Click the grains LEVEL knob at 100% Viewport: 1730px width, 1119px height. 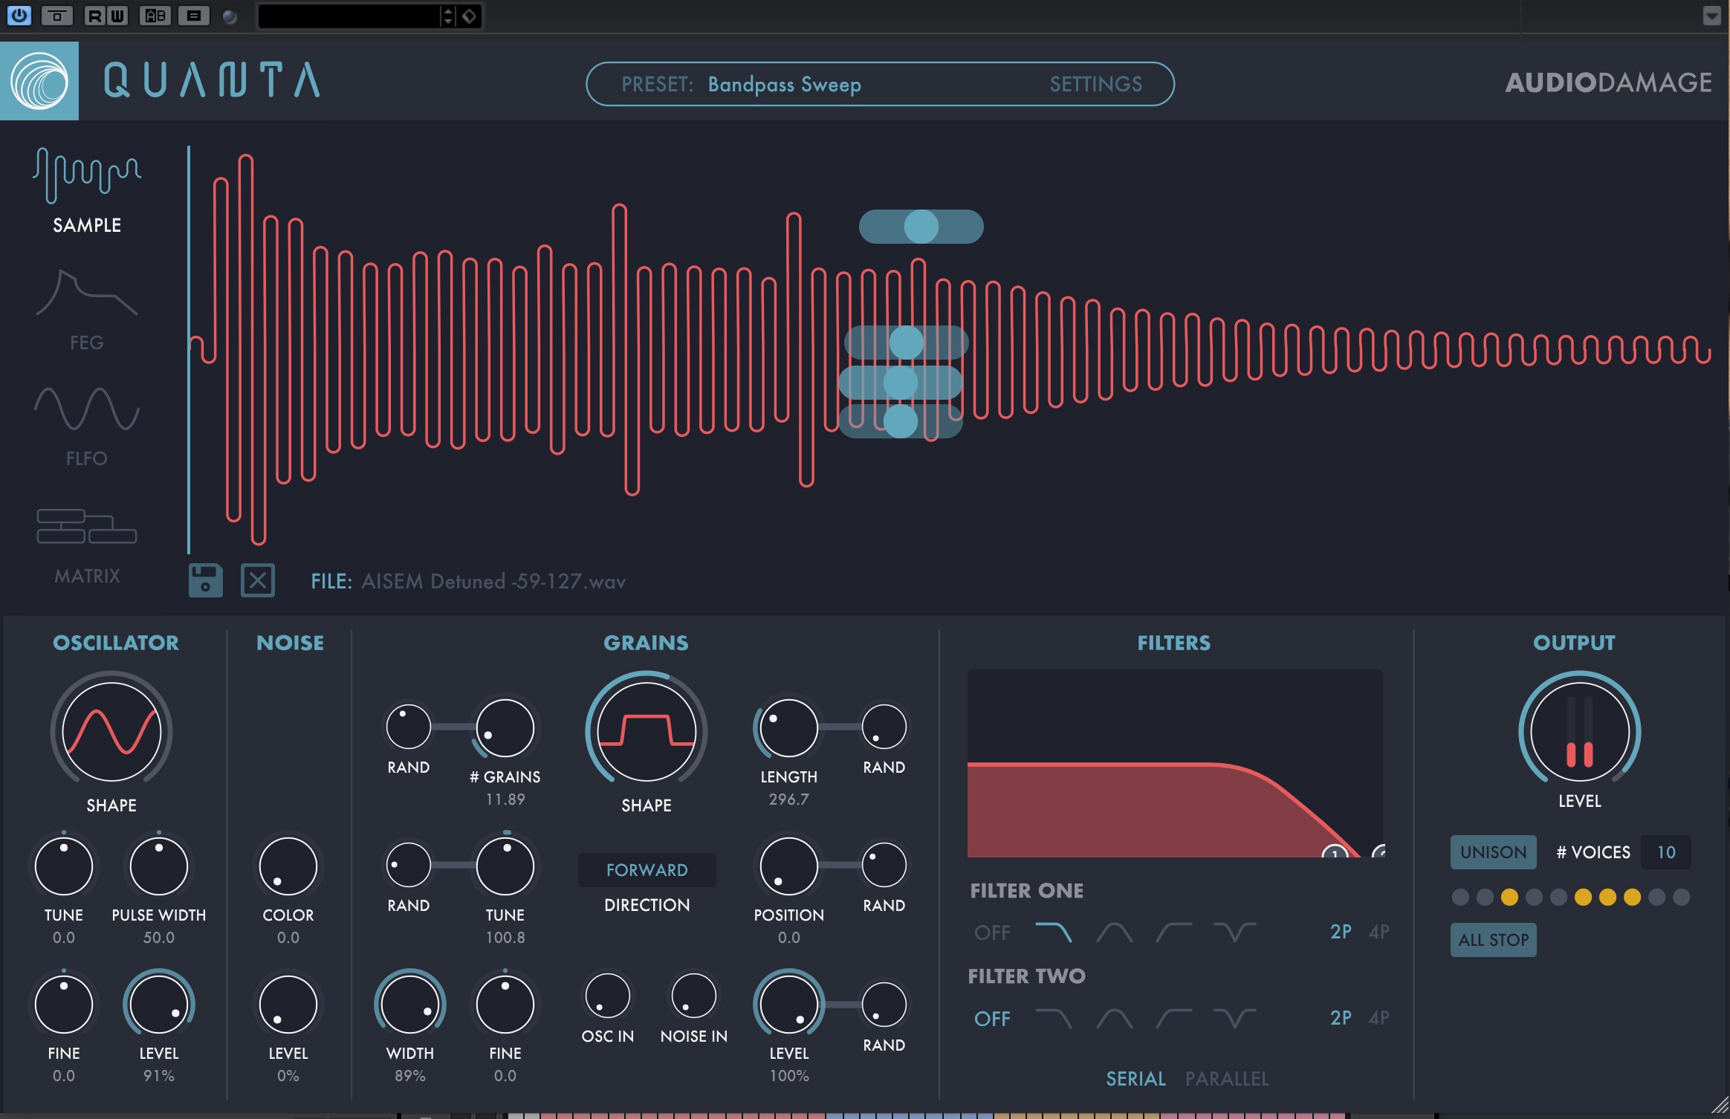(x=789, y=1005)
